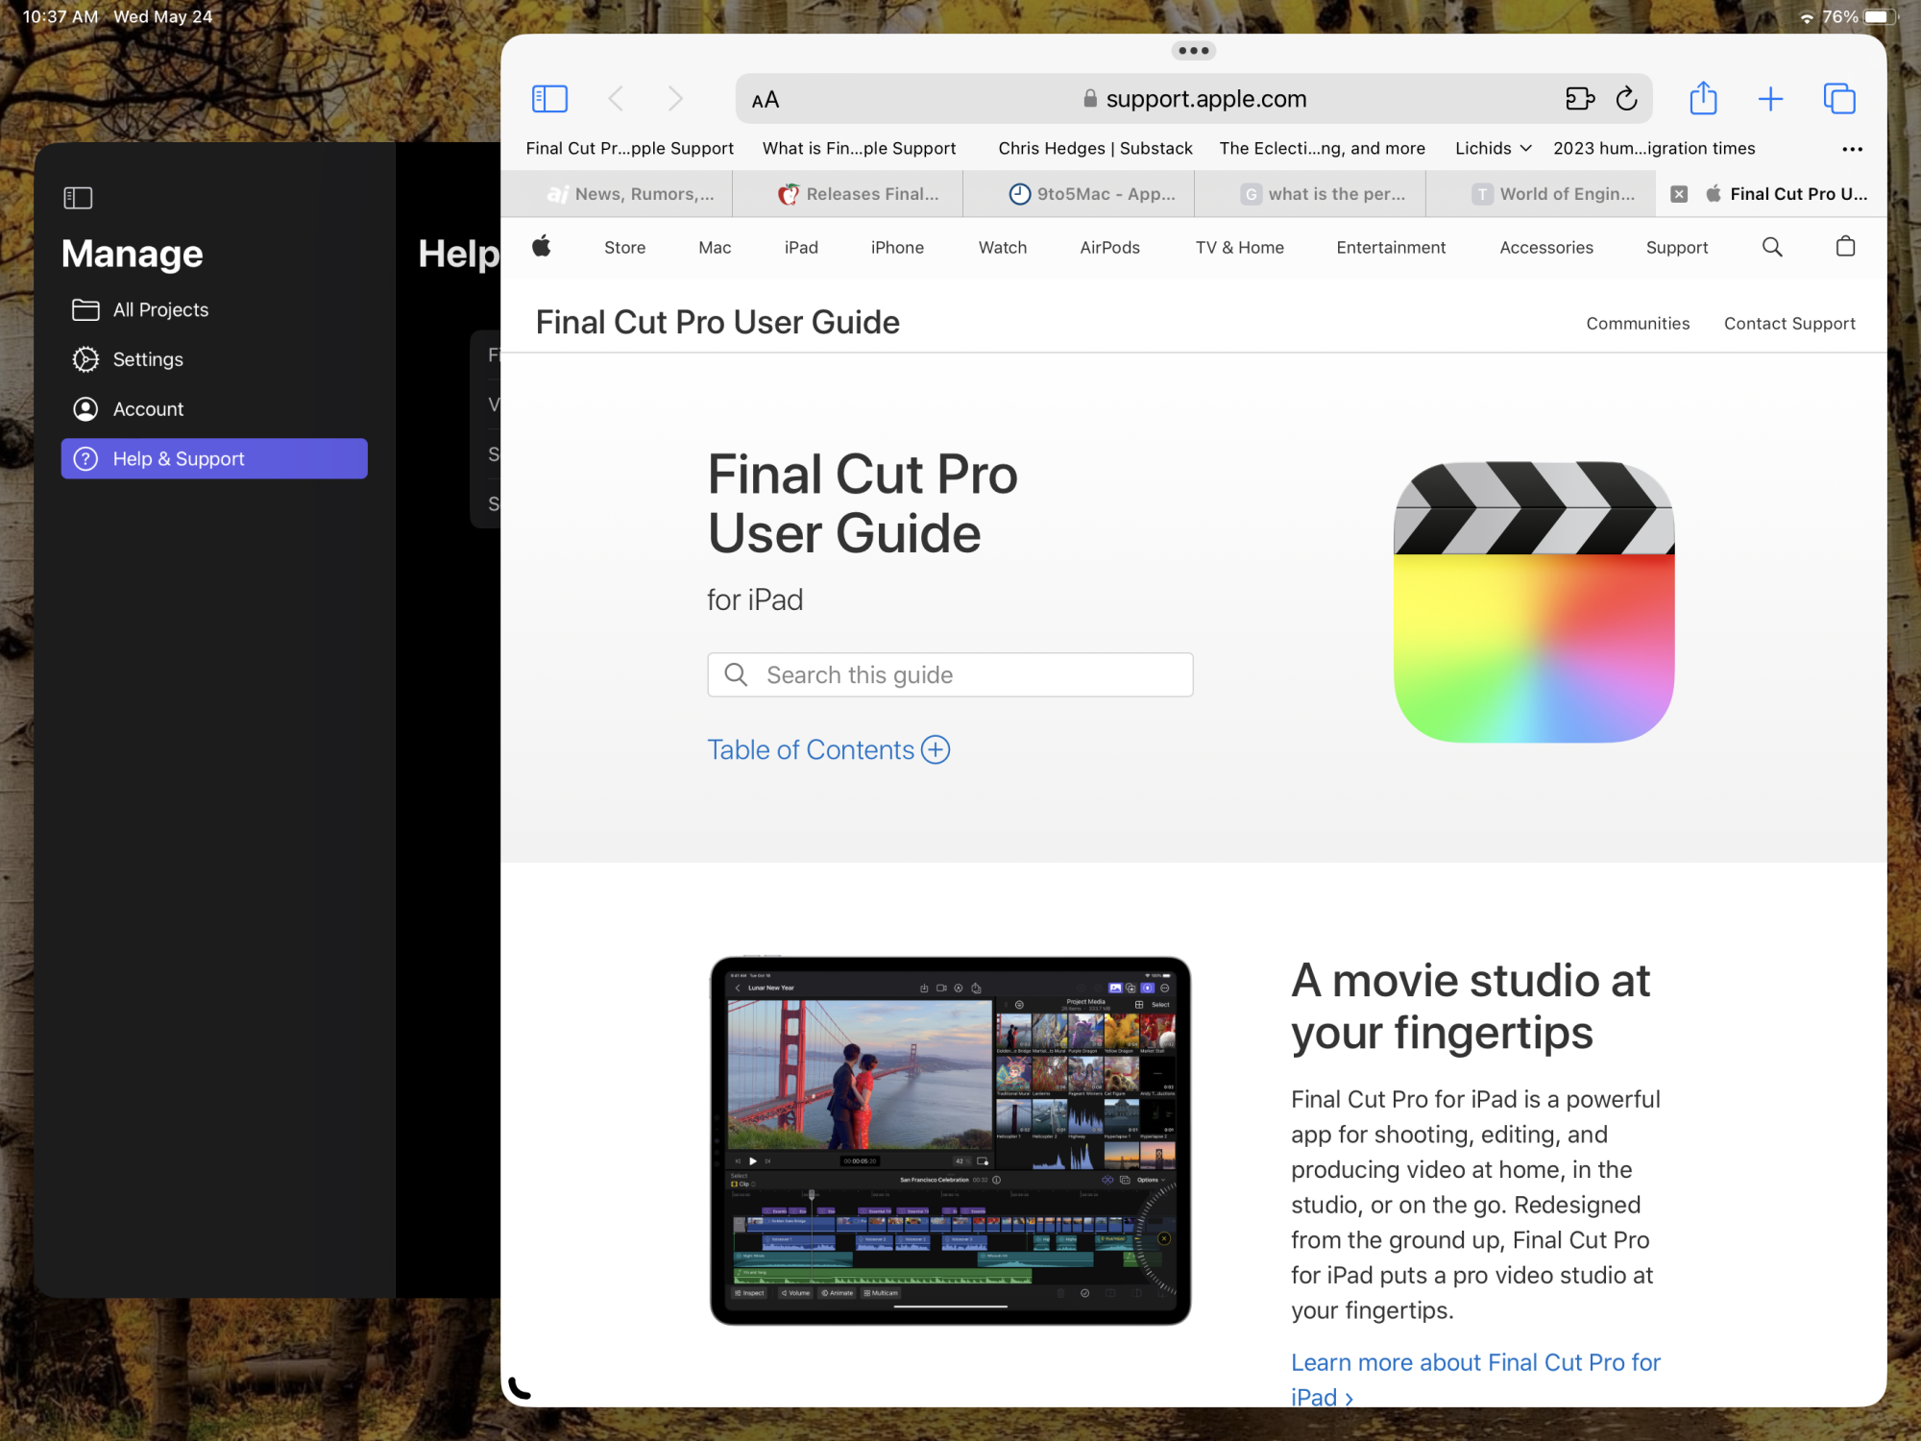Open AirPods in Apple navigation
This screenshot has width=1921, height=1441.
pos(1109,248)
